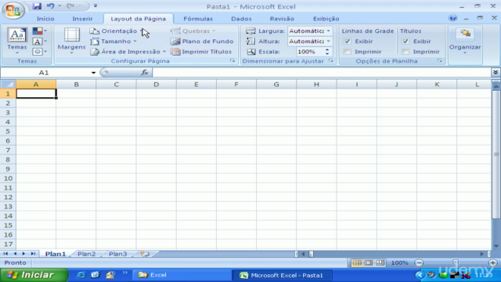Click the Insert Function fx icon
501x282 pixels.
pyautogui.click(x=145, y=73)
